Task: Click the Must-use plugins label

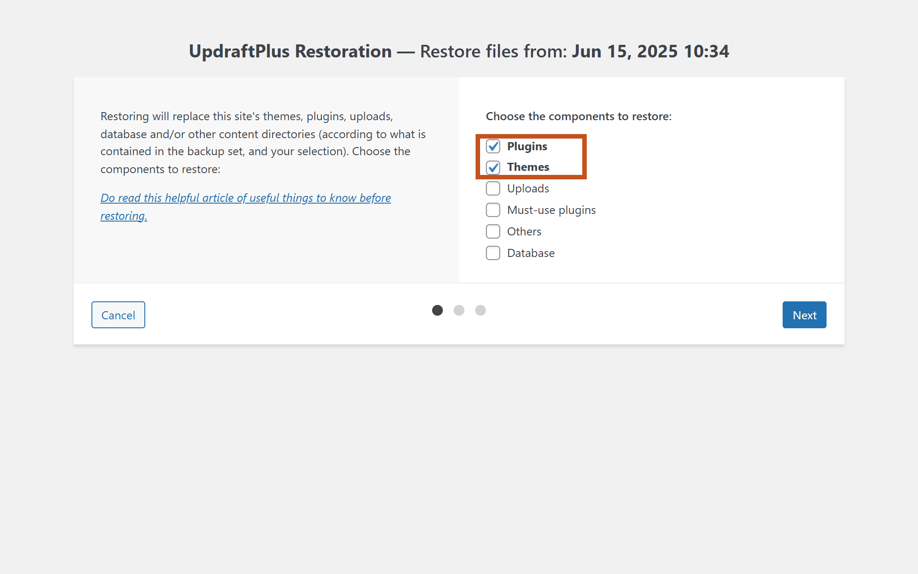Action: coord(551,210)
